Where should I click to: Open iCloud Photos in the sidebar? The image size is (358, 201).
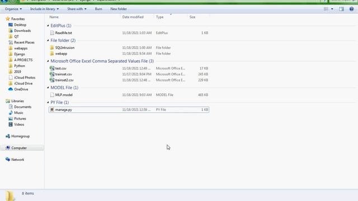25,78
